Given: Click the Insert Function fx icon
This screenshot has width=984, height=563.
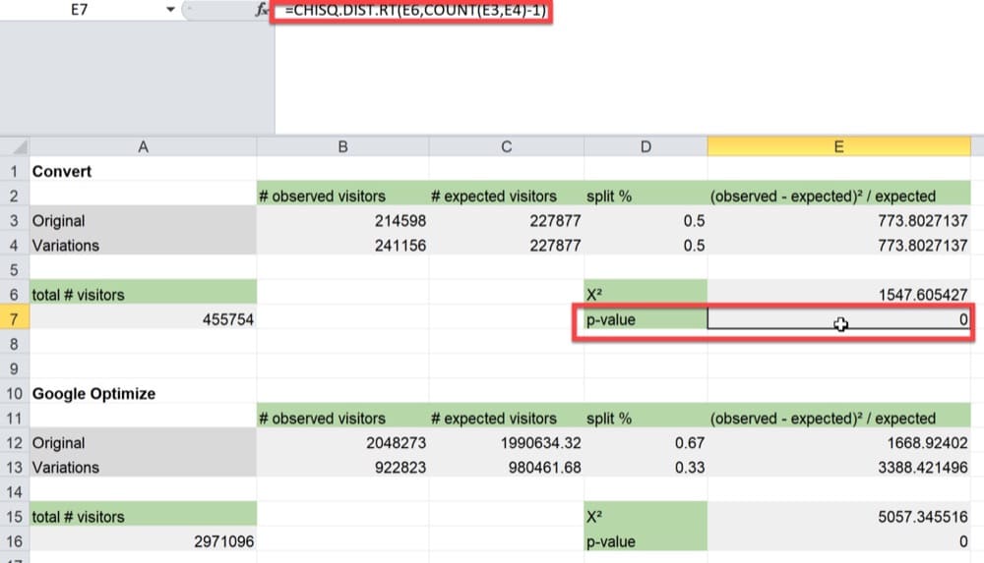Looking at the screenshot, I should (261, 10).
